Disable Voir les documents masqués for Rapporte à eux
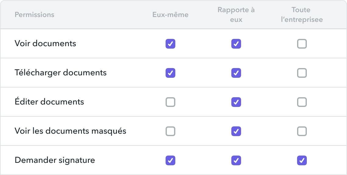 click(x=236, y=131)
